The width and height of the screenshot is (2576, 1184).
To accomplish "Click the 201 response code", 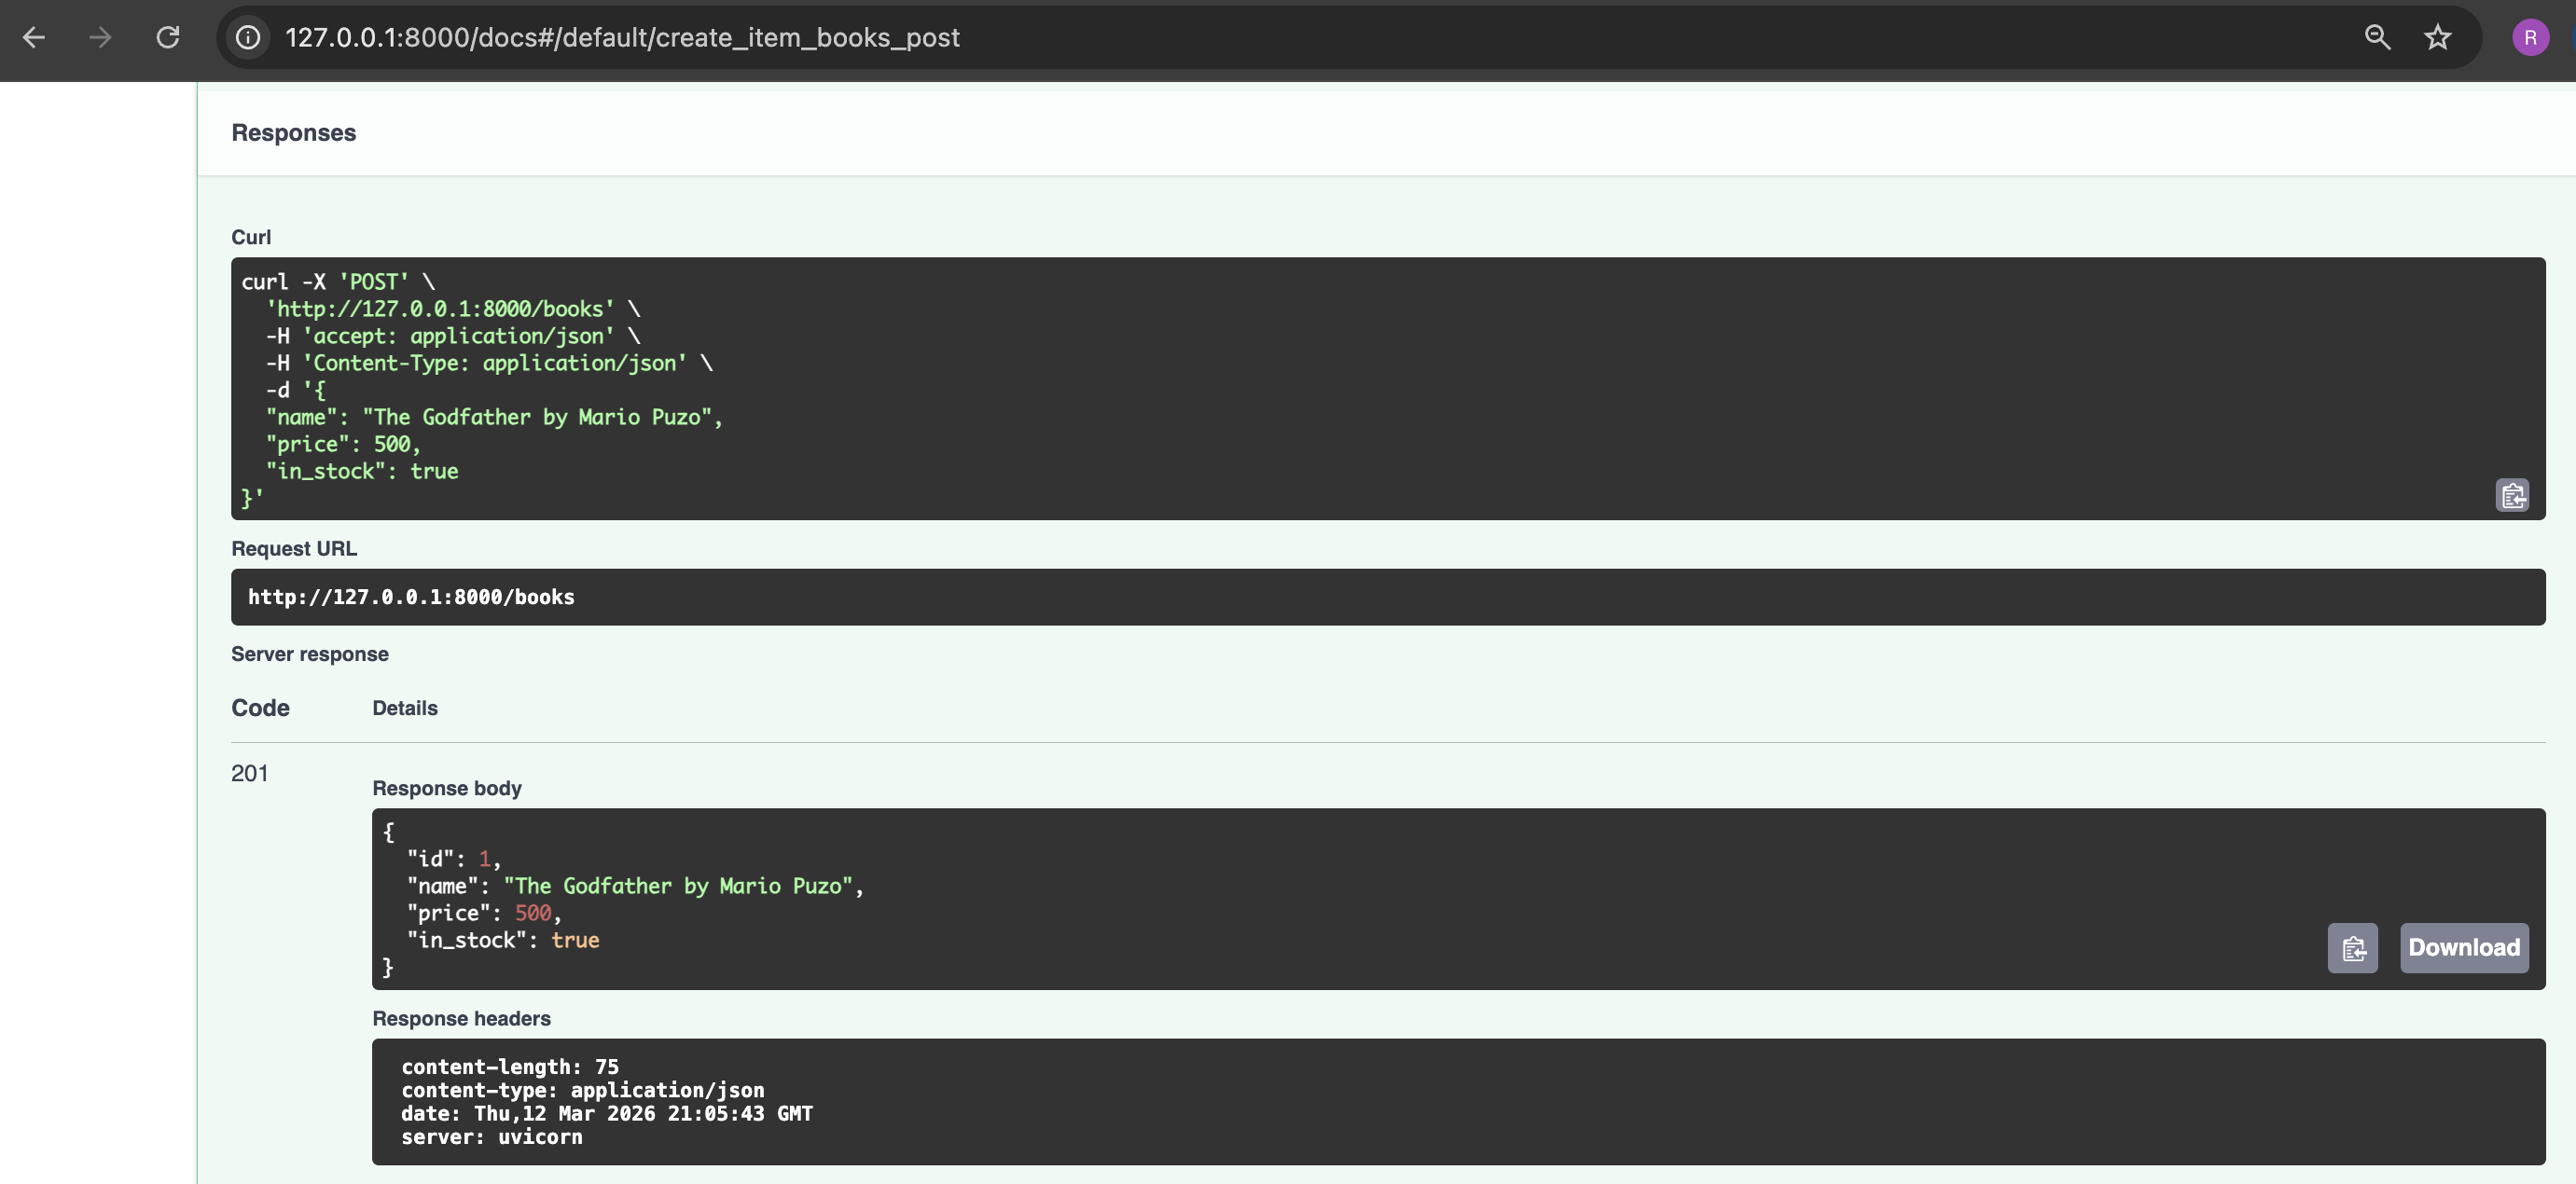I will [251, 773].
